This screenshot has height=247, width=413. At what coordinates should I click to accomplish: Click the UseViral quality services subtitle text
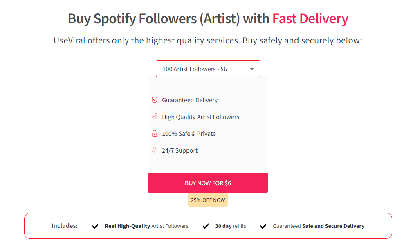tap(206, 40)
